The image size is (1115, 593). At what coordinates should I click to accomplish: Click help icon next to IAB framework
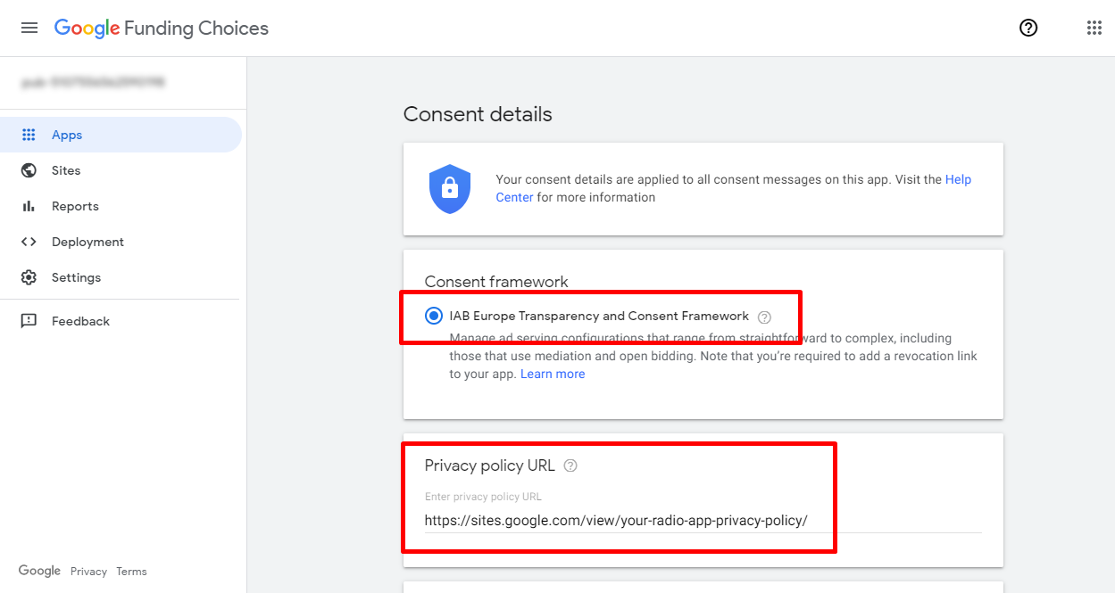(764, 317)
